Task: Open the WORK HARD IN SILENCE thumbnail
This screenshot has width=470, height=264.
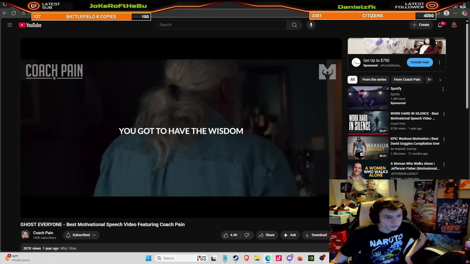Action: pos(368,122)
